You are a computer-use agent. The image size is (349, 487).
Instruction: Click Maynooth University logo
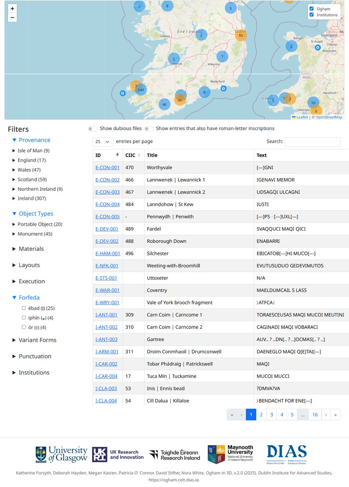(230, 454)
